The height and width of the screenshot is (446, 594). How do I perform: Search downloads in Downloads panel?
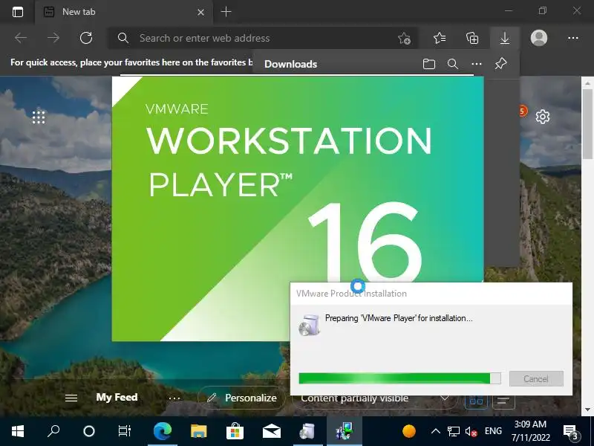453,64
